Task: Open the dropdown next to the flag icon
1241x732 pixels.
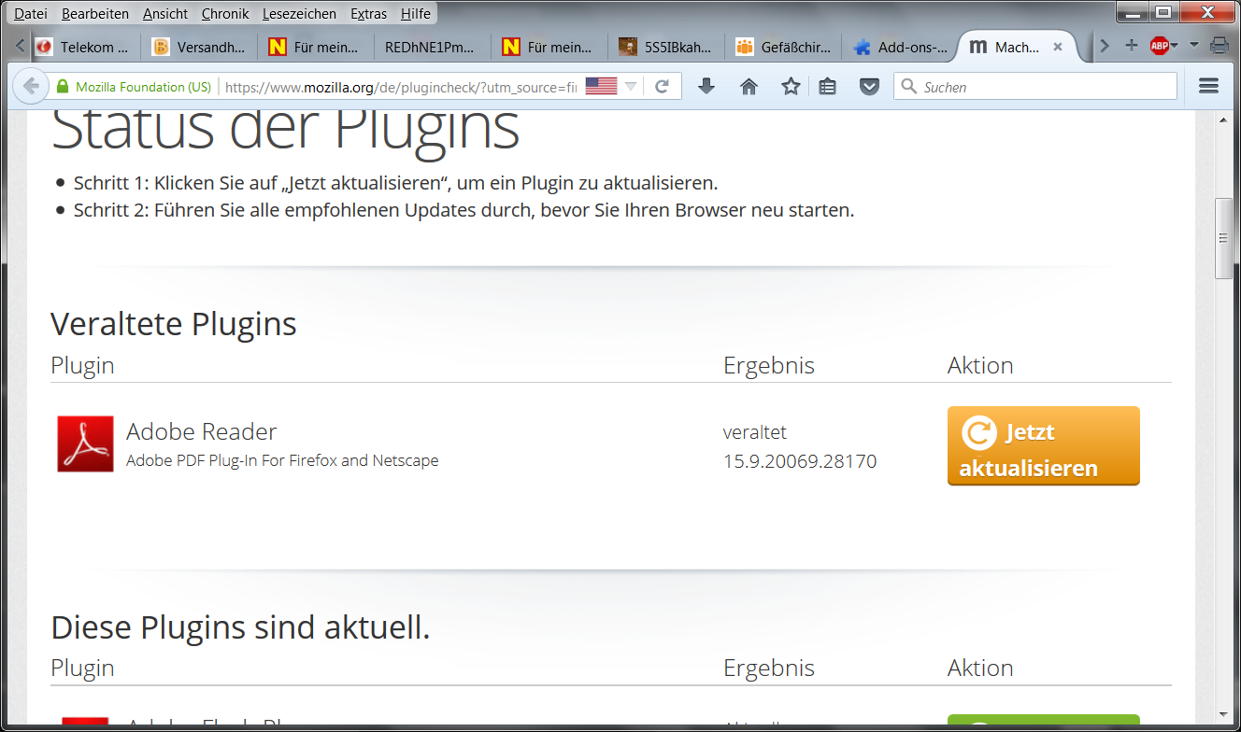Action: coord(631,87)
